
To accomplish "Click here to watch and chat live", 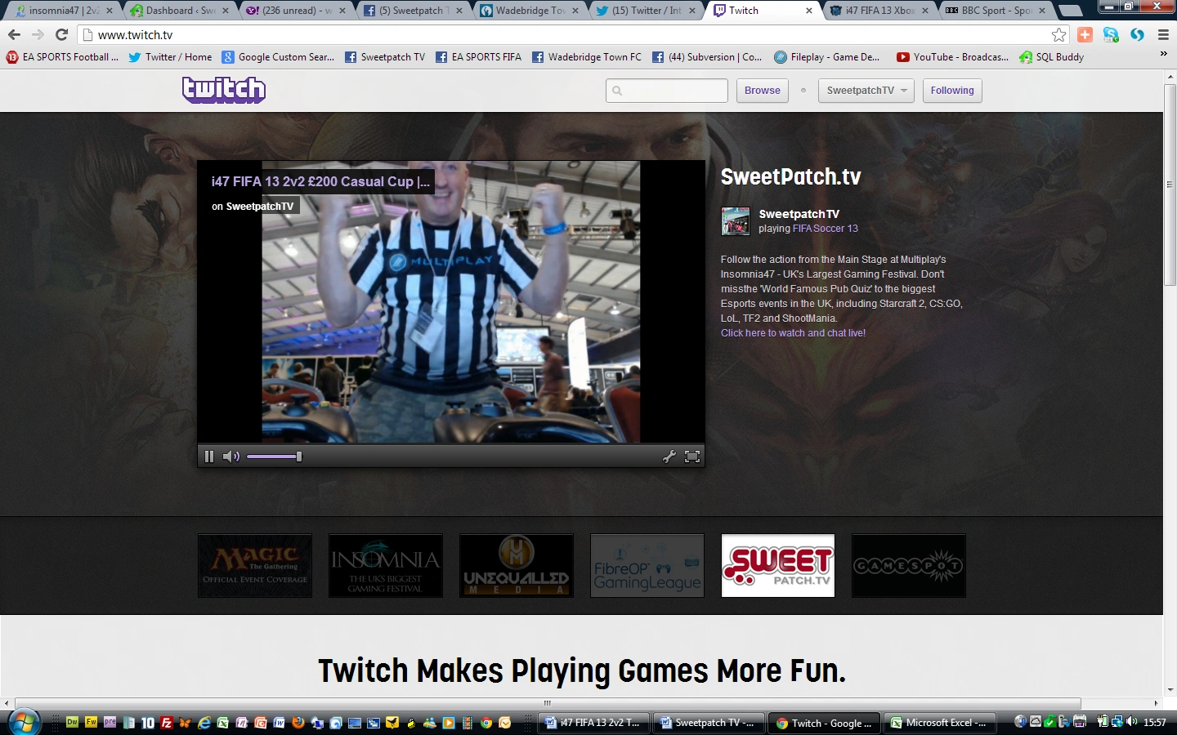I will 792,332.
